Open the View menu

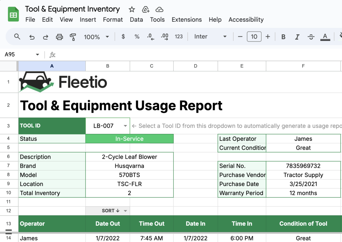coord(66,19)
